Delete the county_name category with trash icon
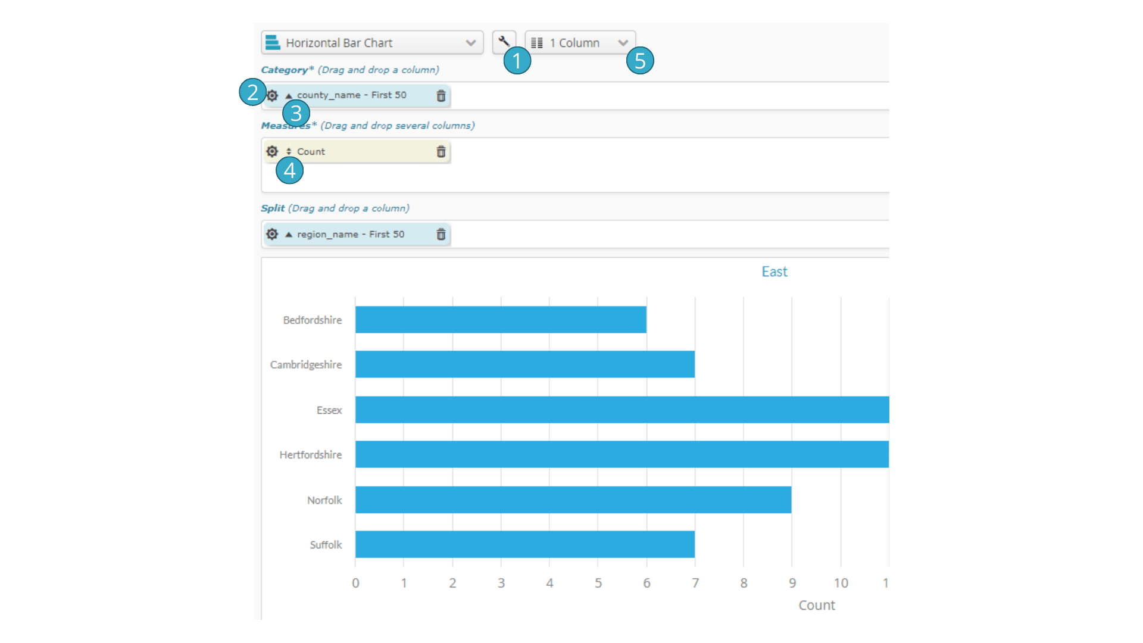The image size is (1143, 643). coord(441,96)
